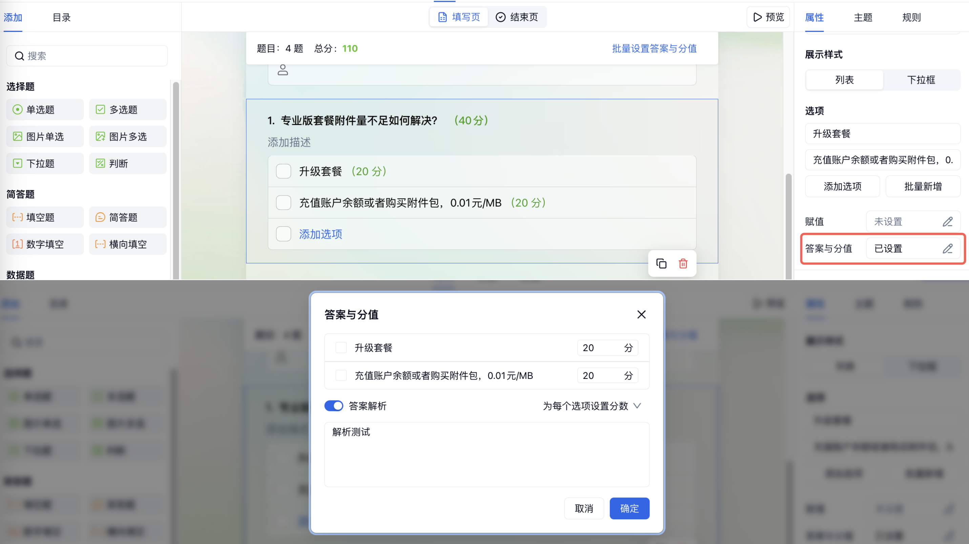
Task: Mark 充值账户余额 option as answer in the dialog
Action: [341, 375]
